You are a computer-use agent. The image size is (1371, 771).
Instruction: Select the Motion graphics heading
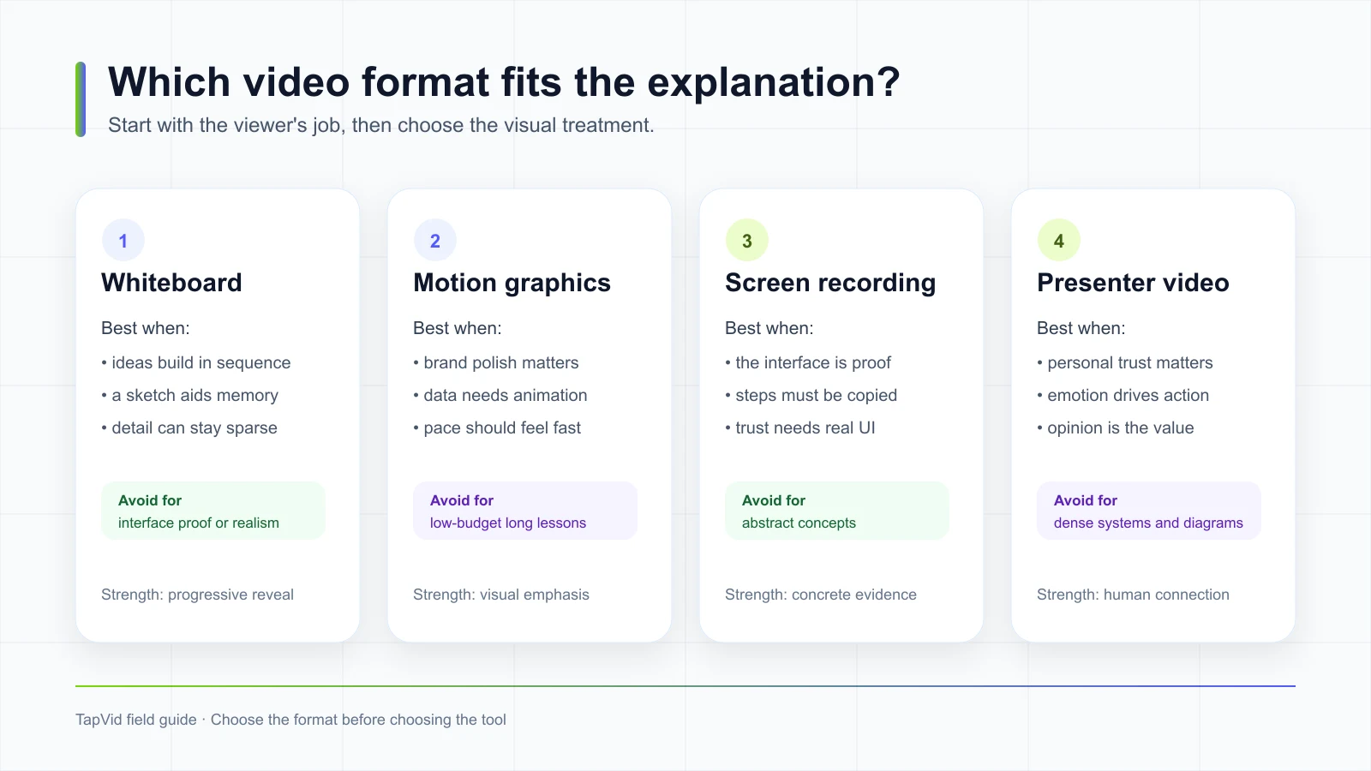click(512, 283)
